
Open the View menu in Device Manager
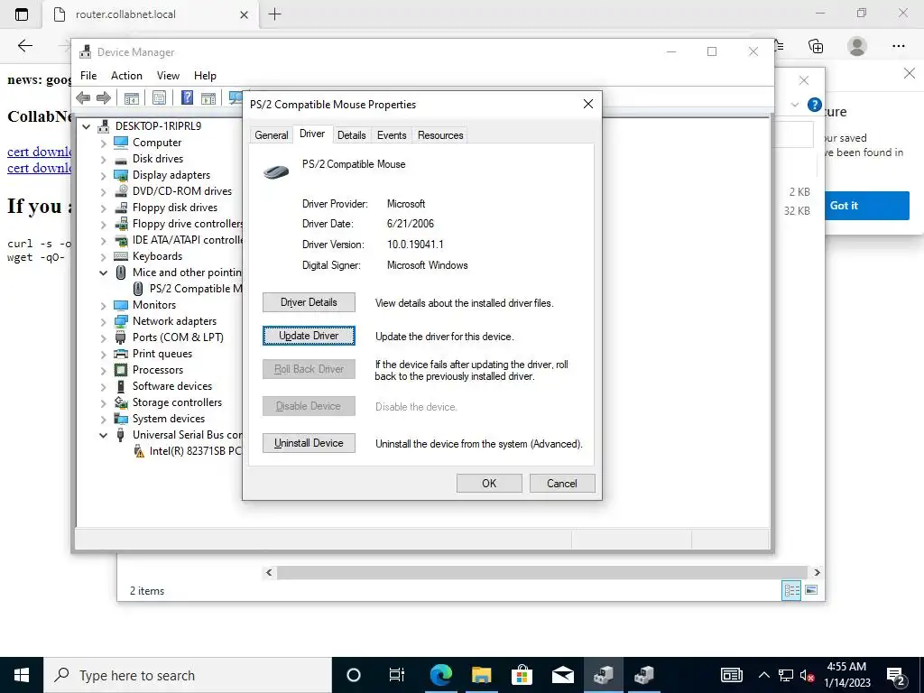[168, 76]
